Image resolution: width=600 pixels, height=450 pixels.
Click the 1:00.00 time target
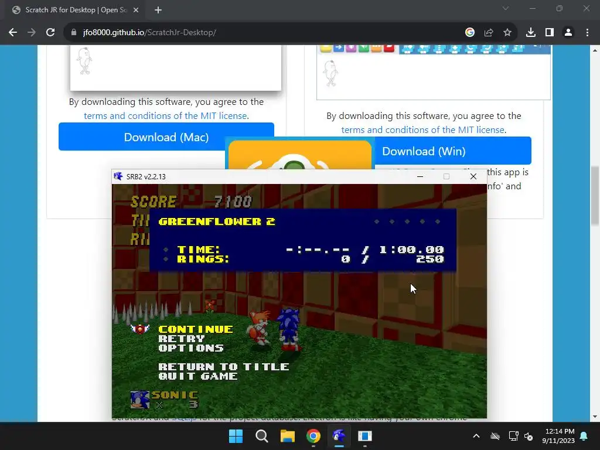pos(411,250)
